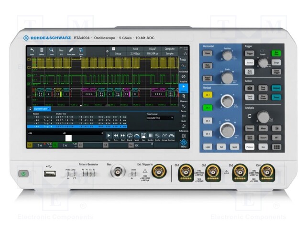The height and width of the screenshot is (229, 306).
Task: Tap the Delete trash can icon
Action: [42, 51]
